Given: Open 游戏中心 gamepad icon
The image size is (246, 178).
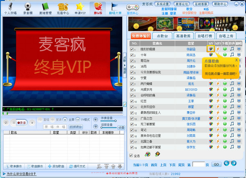Looking at the screenshot, I should coord(132,8).
